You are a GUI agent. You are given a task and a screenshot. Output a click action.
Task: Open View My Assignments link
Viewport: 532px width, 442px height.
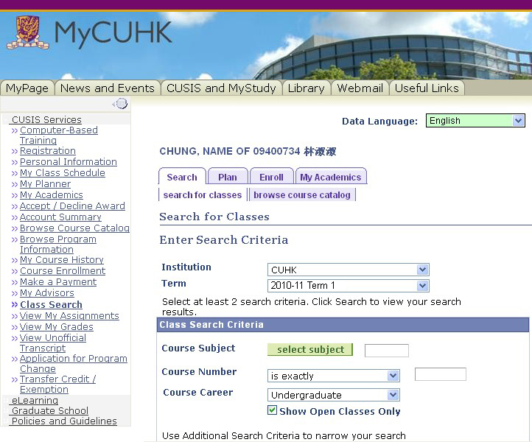(69, 316)
